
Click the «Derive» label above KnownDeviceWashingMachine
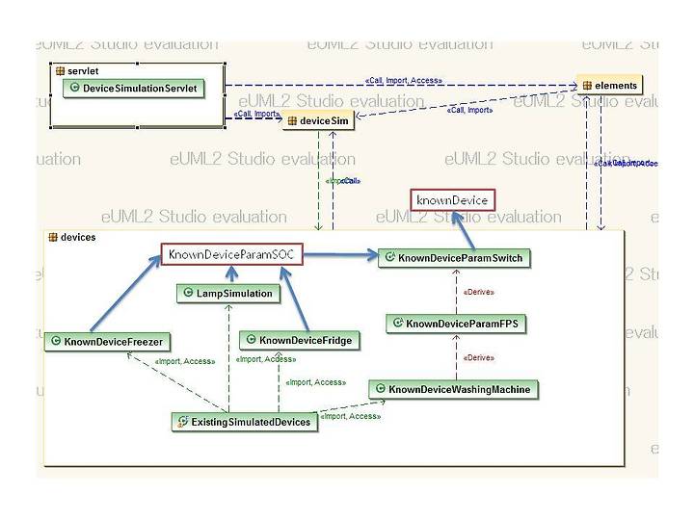(x=478, y=357)
